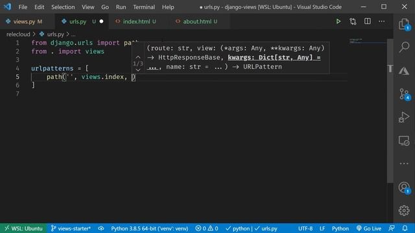Image resolution: width=415 pixels, height=233 pixels.
Task: Click the relecloud breadcrumb folder
Action: pos(18,34)
